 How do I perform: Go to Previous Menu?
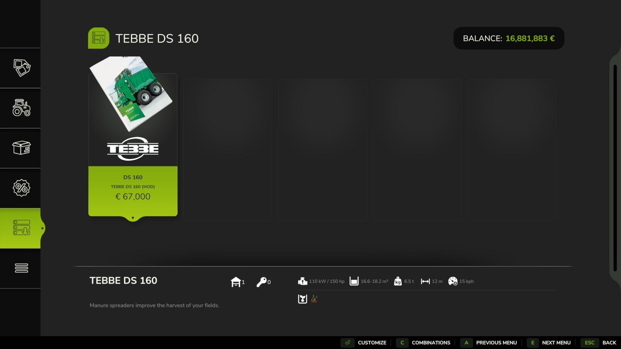tap(489, 343)
